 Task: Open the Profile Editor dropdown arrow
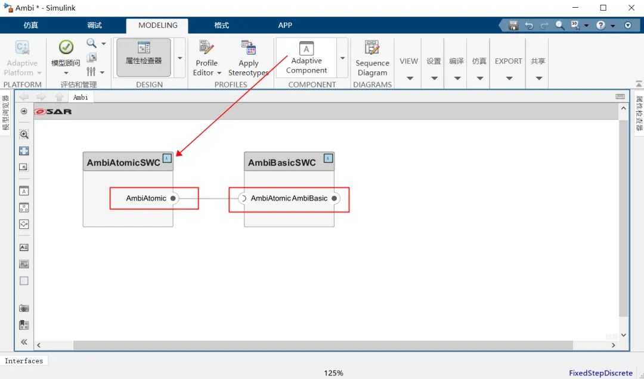point(219,73)
